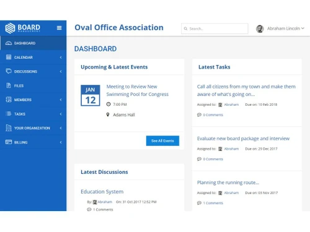
Task: Click the See All Events button
Action: tap(162, 140)
